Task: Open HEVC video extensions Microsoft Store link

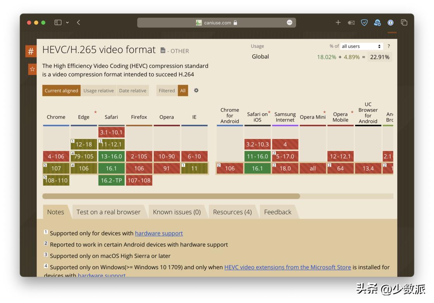Action: [x=288, y=267]
